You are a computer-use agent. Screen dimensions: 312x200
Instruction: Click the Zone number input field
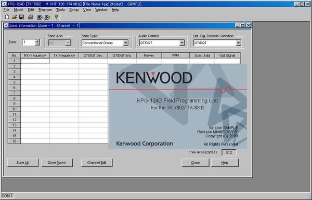click(29, 42)
